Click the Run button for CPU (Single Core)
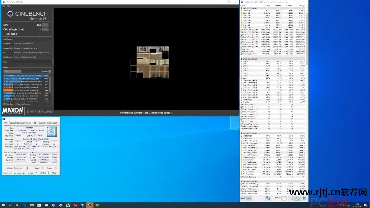The height and width of the screenshot is (208, 370). click(46, 29)
